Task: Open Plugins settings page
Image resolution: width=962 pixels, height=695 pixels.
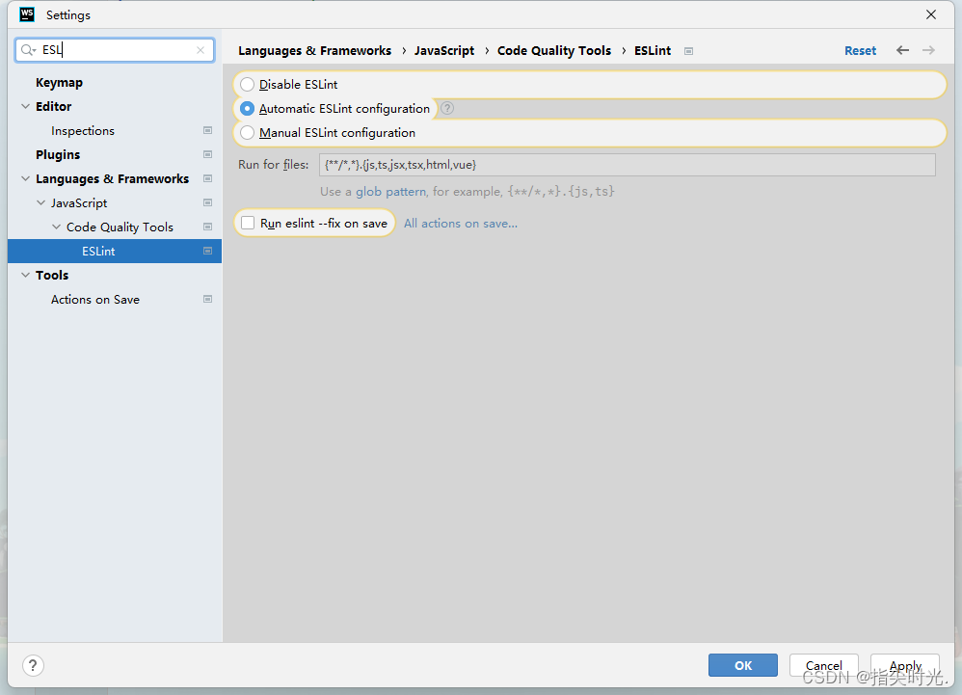Action: (58, 154)
